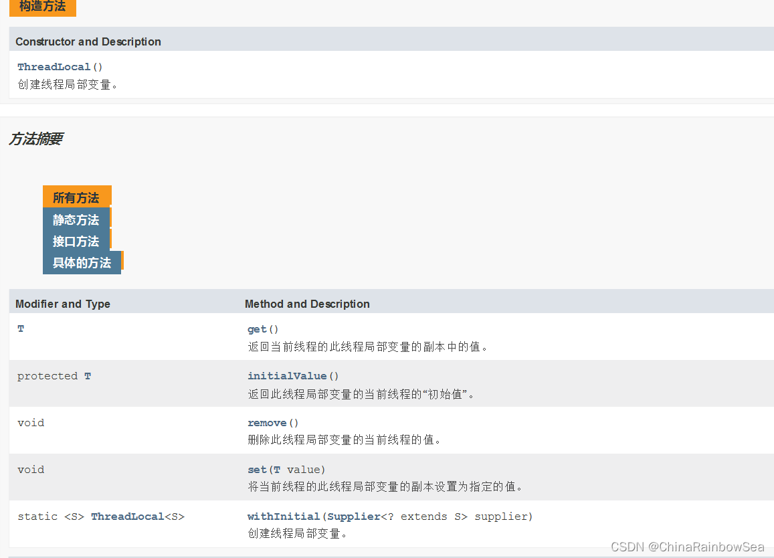The height and width of the screenshot is (558, 774).
Task: Click the Method and Description column header
Action: coord(307,304)
